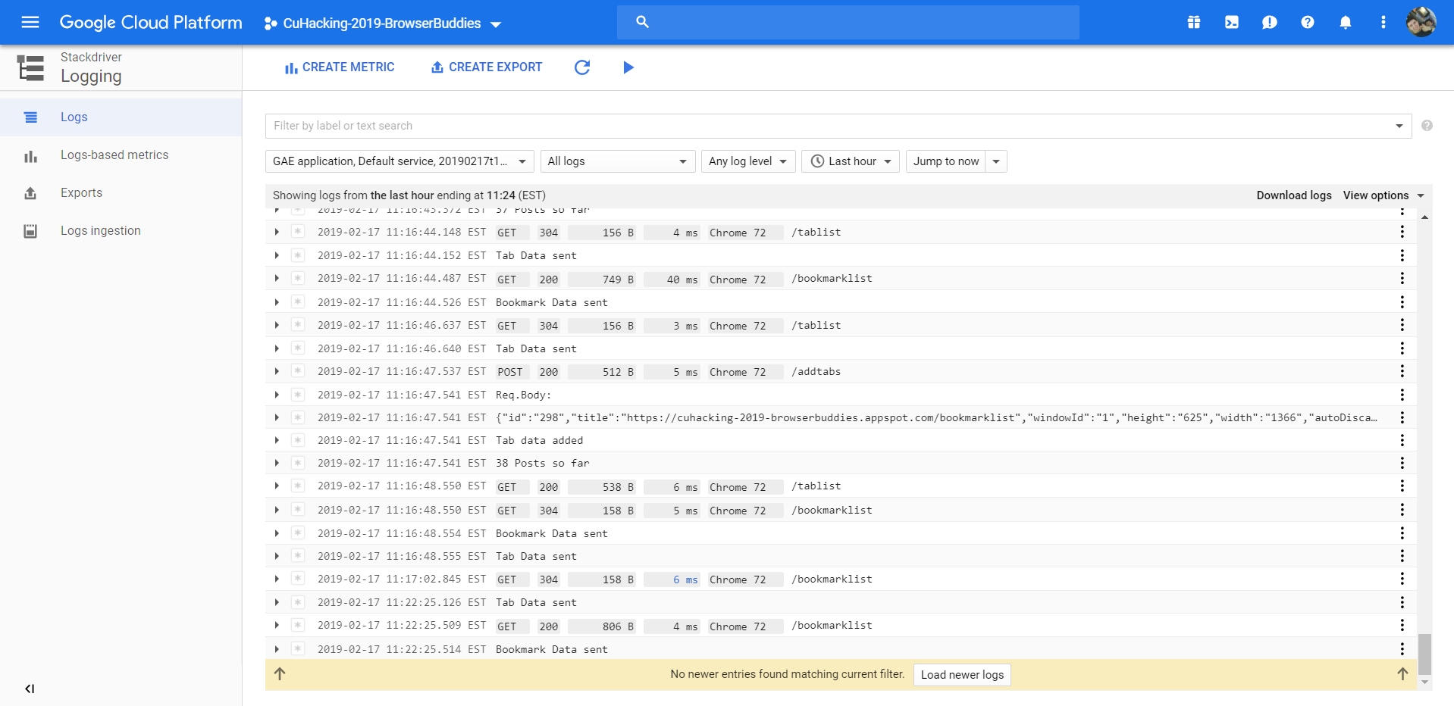Start streaming logs with the play button

coord(628,67)
